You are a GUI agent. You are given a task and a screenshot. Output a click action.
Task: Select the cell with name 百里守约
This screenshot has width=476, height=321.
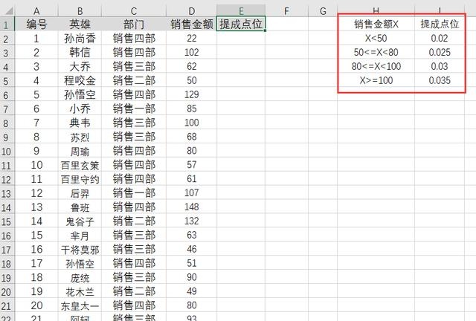point(80,179)
